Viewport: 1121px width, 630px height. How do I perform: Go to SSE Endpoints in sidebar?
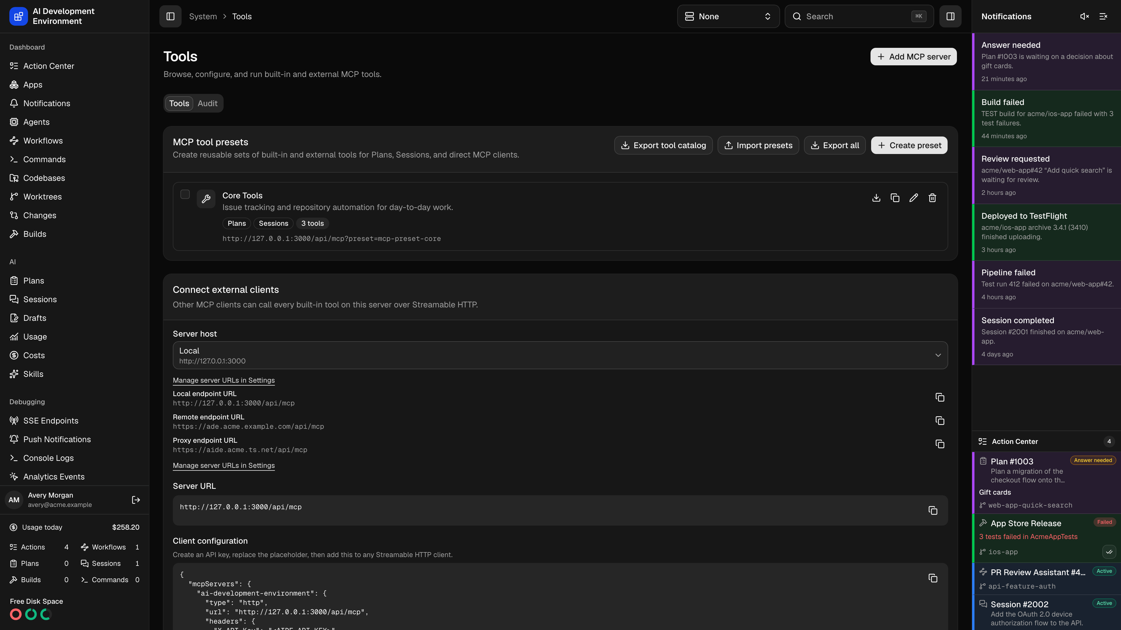pos(74,421)
